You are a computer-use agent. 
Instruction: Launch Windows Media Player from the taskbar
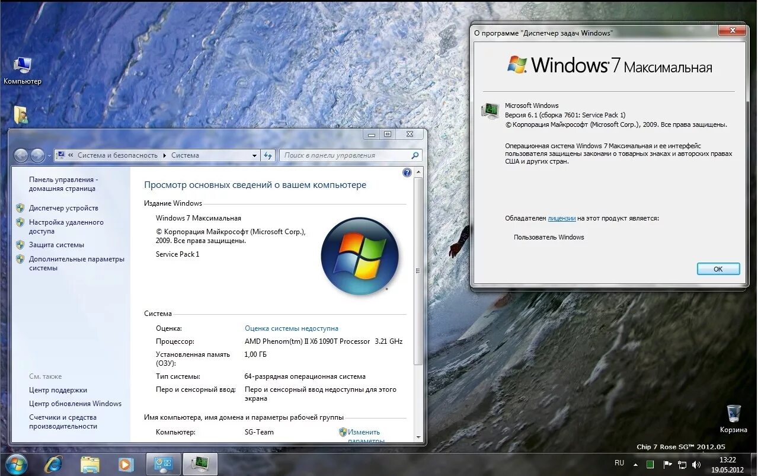(126, 464)
